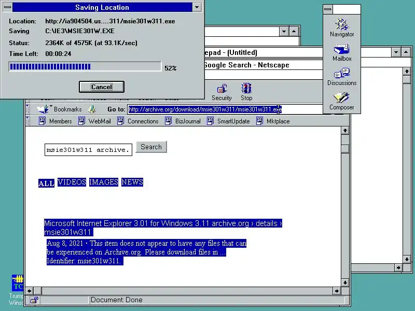This screenshot has height=311, width=415.
Task: Open the SmartUpdate personal toolbar bookmark
Action: click(x=228, y=121)
